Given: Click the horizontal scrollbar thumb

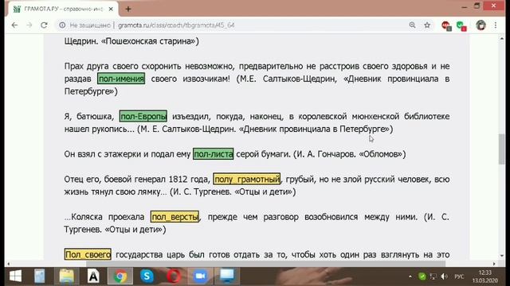Looking at the screenshot, I should click(266, 264).
